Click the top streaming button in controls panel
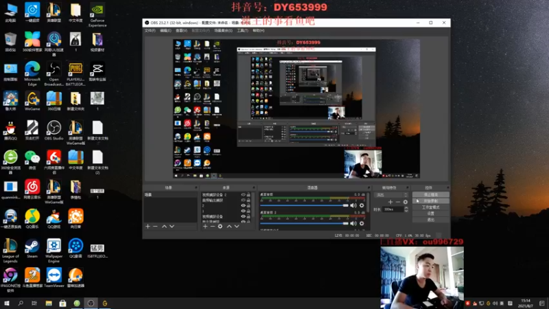The image size is (549, 309). pos(431,195)
